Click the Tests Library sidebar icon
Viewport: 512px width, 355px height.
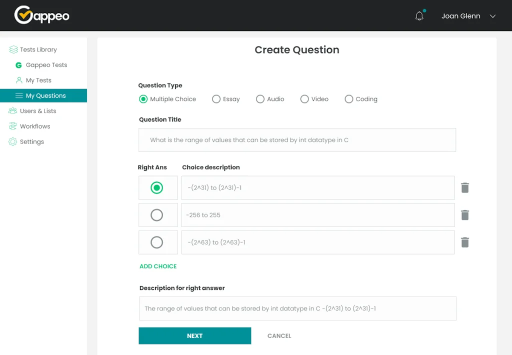12,49
